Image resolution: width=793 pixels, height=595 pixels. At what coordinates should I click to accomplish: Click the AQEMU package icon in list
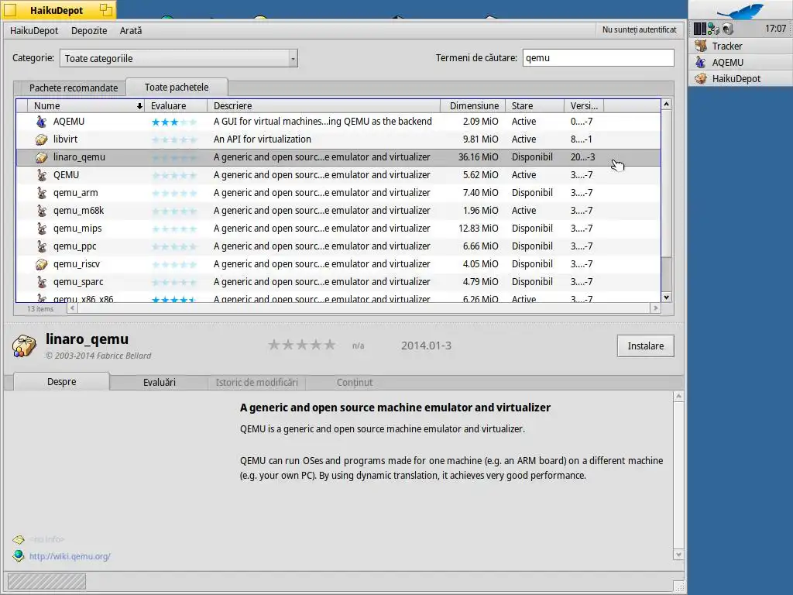42,122
